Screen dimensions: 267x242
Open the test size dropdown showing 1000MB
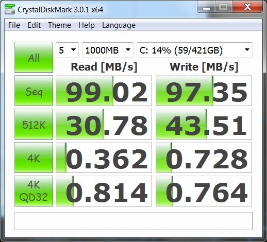(x=108, y=50)
